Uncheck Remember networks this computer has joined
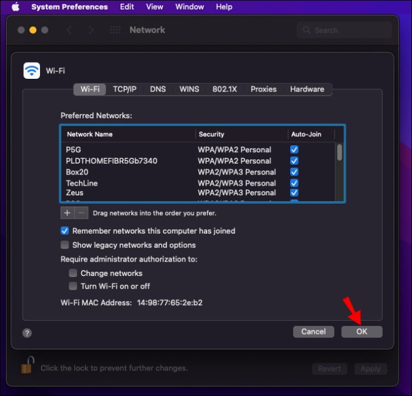Viewport: 412px width, 396px height. [x=64, y=231]
